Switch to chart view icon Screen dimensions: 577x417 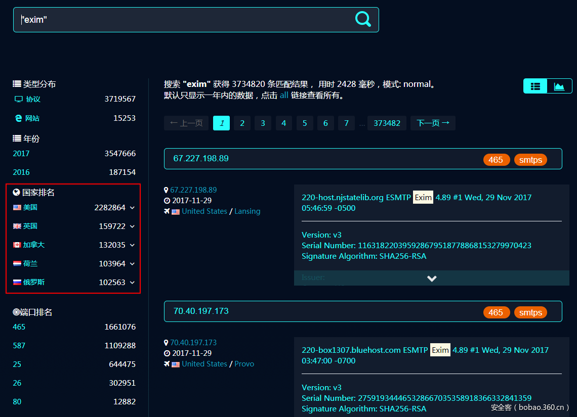tap(559, 86)
